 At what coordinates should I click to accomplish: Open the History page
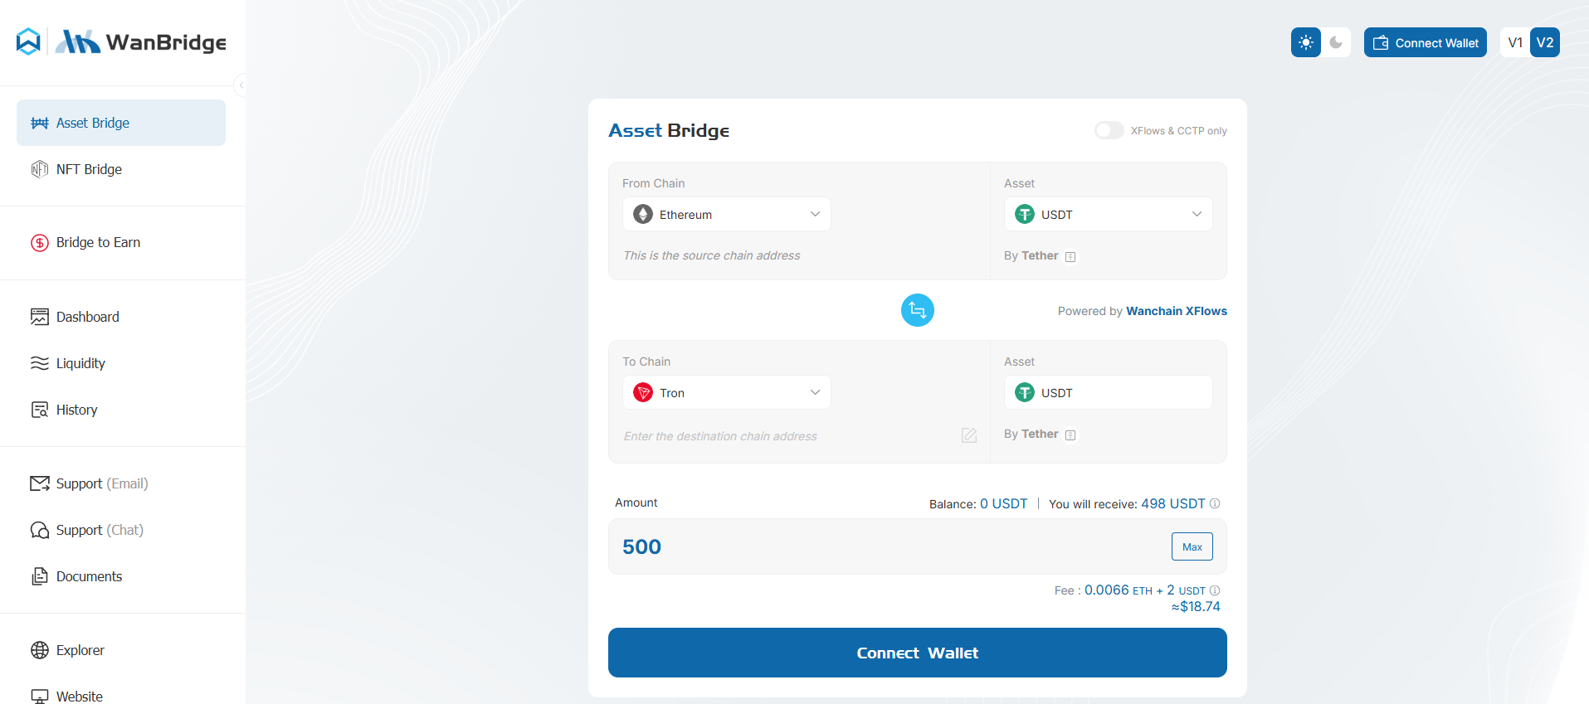click(x=121, y=410)
